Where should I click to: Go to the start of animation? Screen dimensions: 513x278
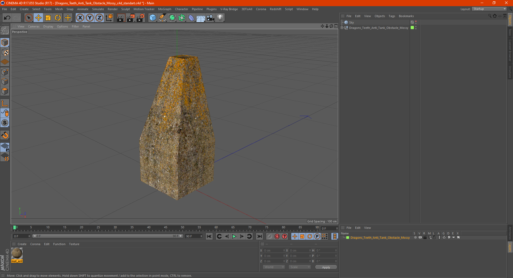[209, 236]
